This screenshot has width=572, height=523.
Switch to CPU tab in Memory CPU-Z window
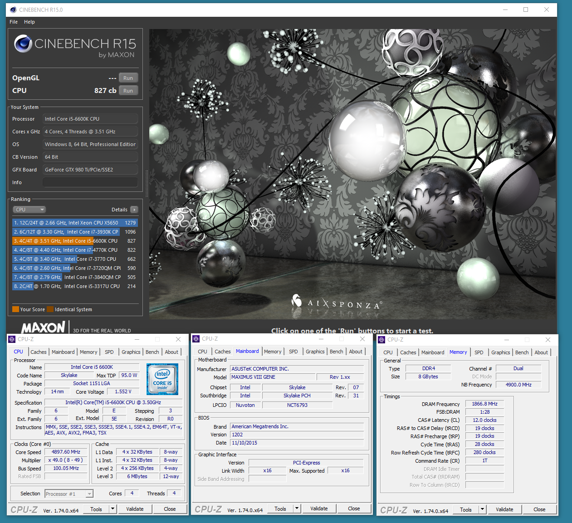click(388, 352)
